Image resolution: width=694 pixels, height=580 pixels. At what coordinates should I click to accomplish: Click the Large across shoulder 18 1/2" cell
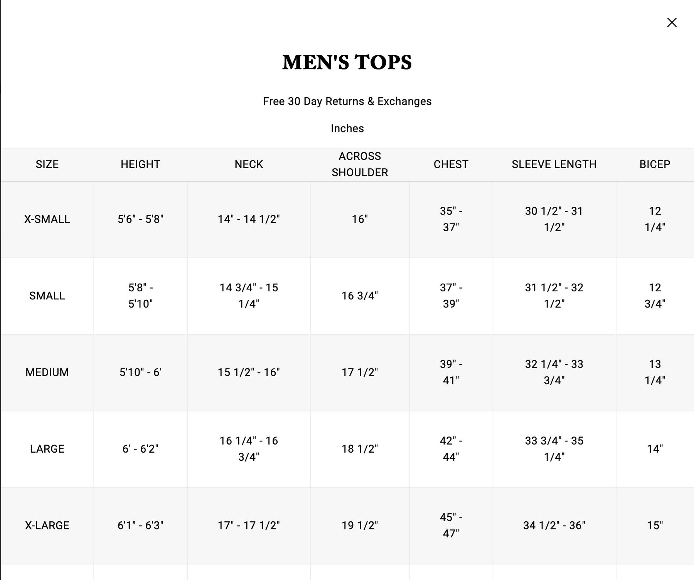[x=360, y=449]
